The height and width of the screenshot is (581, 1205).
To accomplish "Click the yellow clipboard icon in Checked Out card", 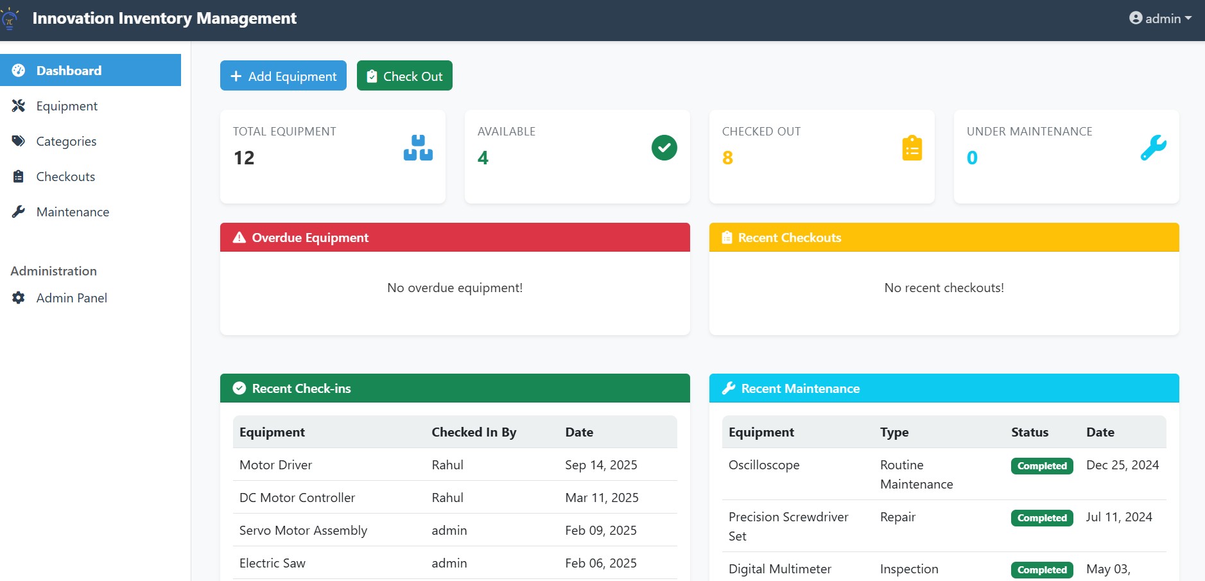I will tap(912, 148).
